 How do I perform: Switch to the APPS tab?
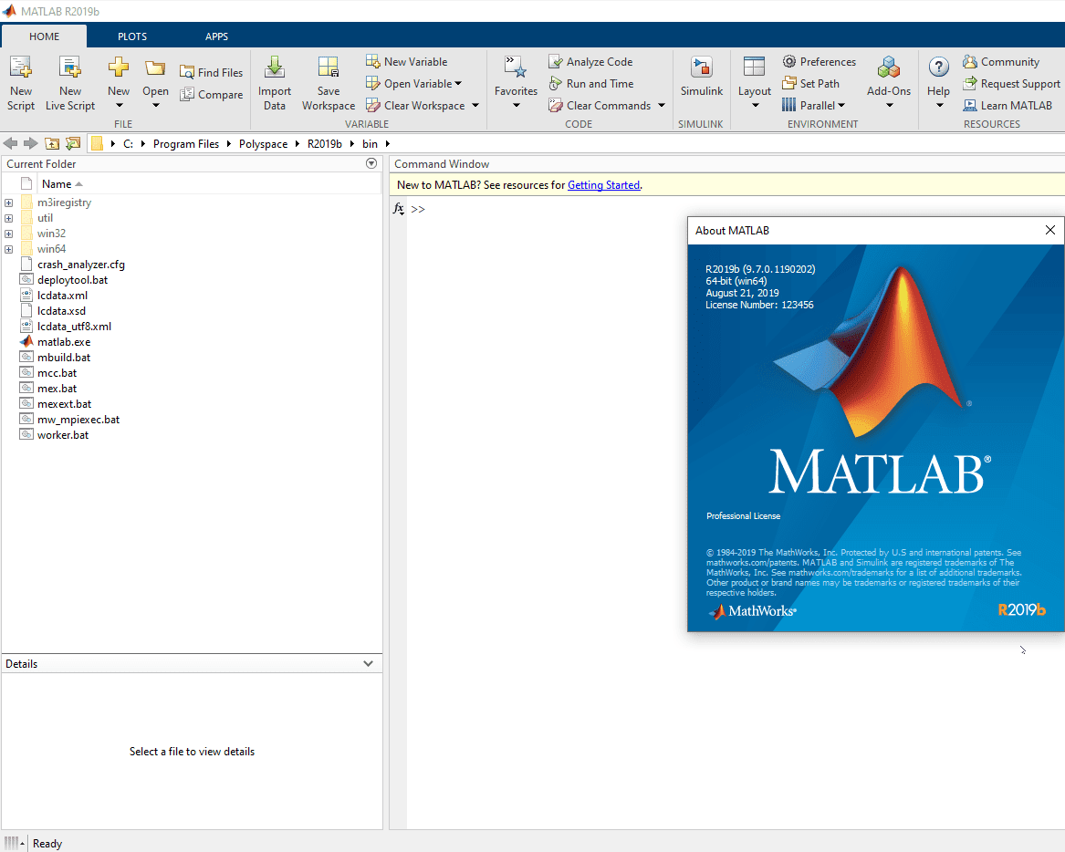217,36
